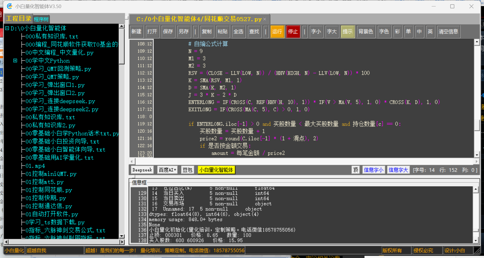Viewport: 484px width, 258px height.
Task: Close the 同花顺交易0527.py editor tab
Action: 265,19
